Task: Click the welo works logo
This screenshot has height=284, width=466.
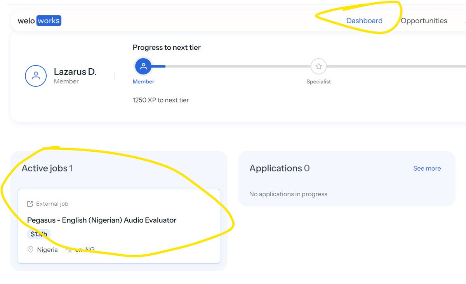Action: tap(40, 21)
